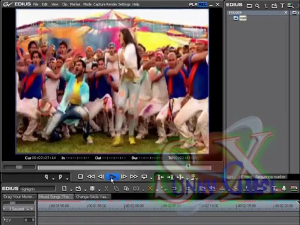Click the Rewind button
The image size is (300, 225).
point(91,177)
